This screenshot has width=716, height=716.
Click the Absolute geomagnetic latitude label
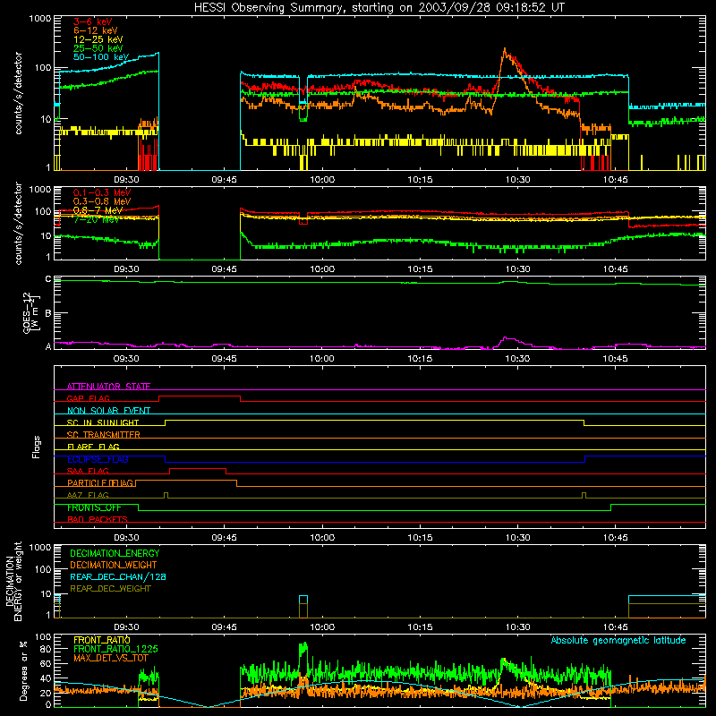[x=618, y=641]
